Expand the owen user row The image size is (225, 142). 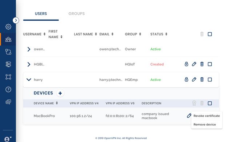point(29,49)
